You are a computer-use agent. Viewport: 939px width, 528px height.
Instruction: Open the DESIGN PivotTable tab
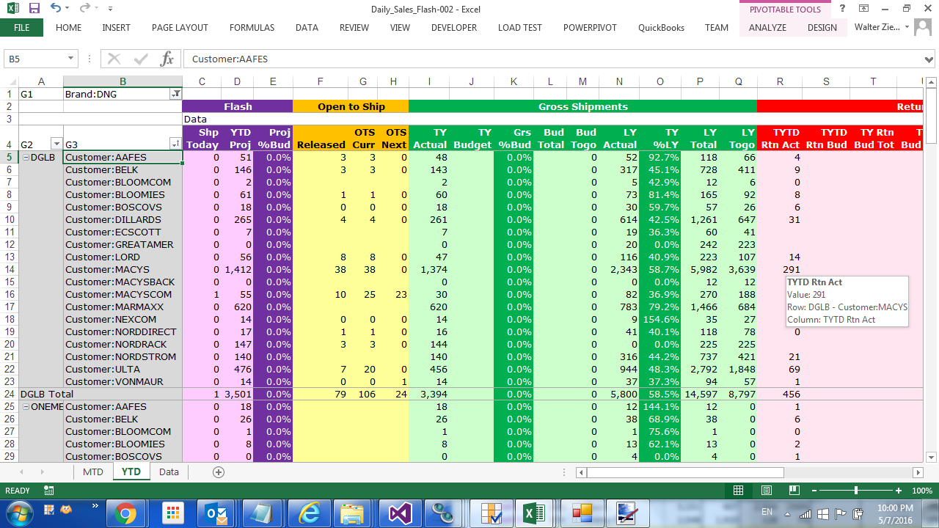pyautogui.click(x=822, y=28)
